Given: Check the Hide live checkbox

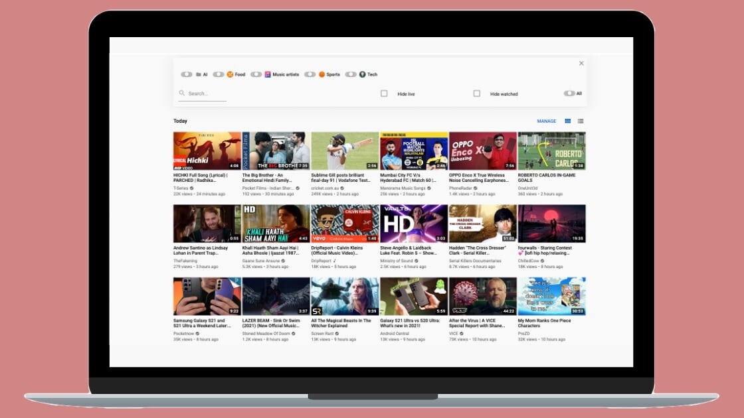Looking at the screenshot, I should point(384,94).
